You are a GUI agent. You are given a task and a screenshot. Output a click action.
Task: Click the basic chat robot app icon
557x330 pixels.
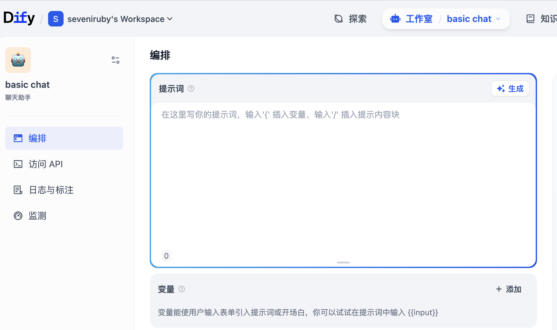(18, 60)
